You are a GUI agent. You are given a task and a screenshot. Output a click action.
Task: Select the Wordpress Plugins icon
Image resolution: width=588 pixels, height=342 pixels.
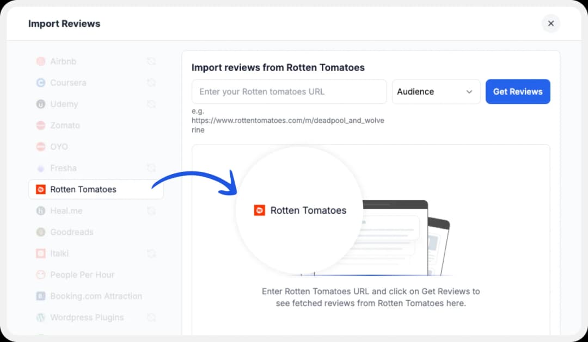pos(41,317)
